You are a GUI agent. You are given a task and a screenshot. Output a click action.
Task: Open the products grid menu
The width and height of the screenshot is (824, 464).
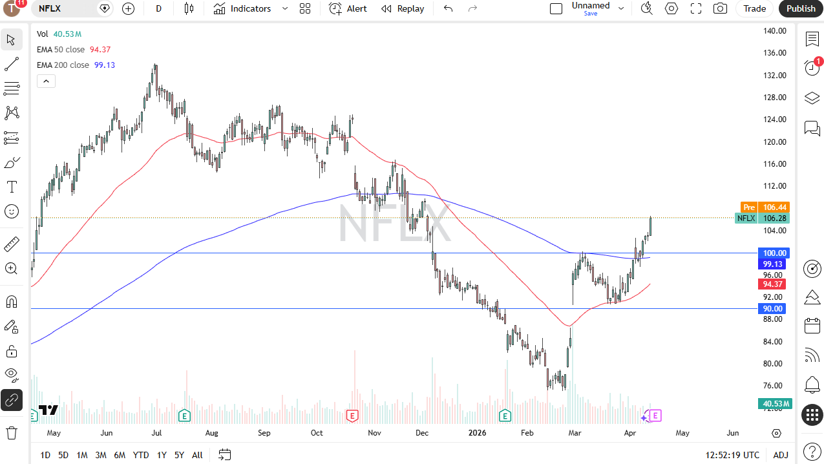pyautogui.click(x=812, y=415)
